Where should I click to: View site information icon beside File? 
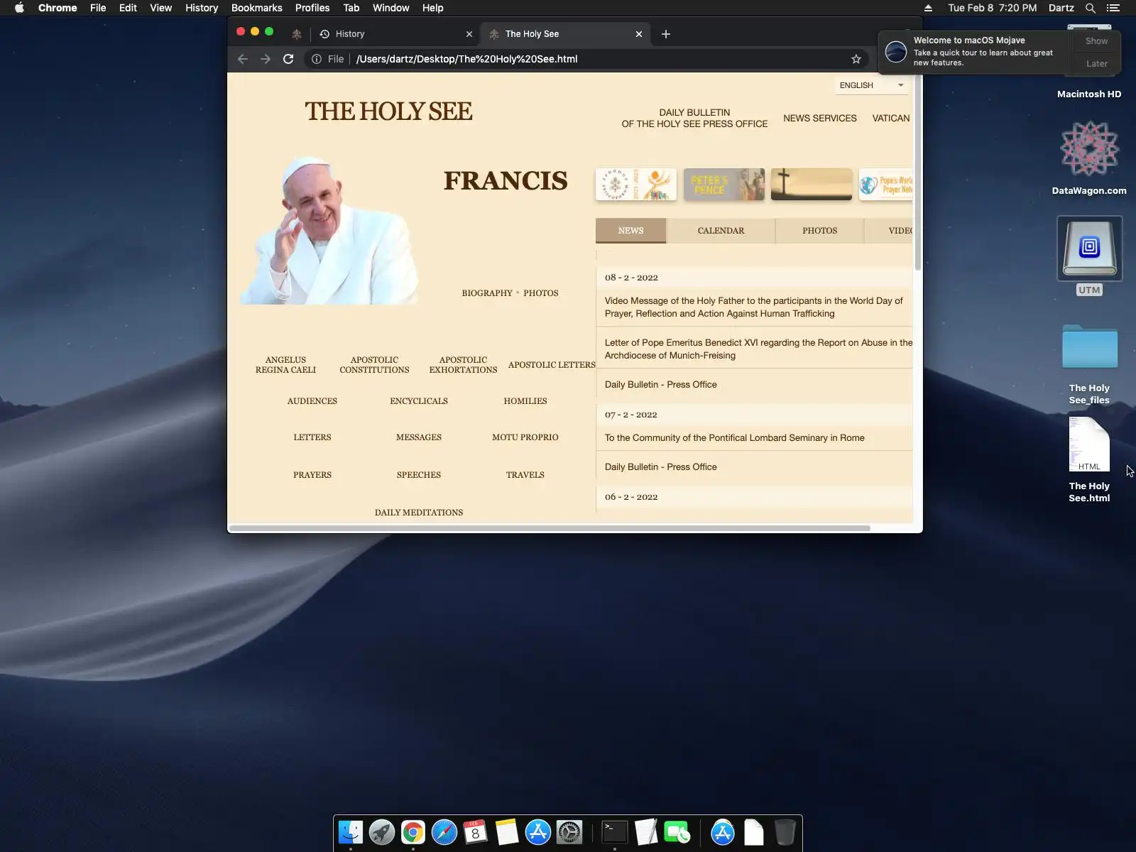point(317,59)
